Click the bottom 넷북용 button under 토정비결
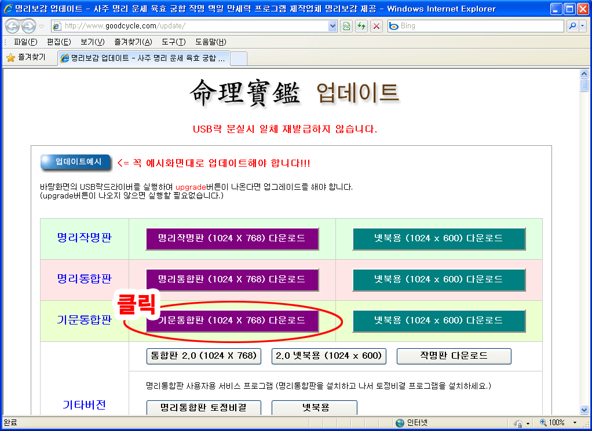The height and width of the screenshot is (431, 592). click(315, 408)
